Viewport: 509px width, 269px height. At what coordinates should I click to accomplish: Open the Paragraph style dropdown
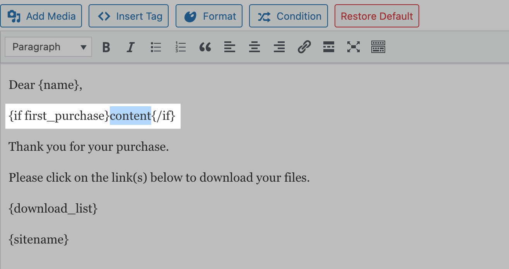pos(48,47)
